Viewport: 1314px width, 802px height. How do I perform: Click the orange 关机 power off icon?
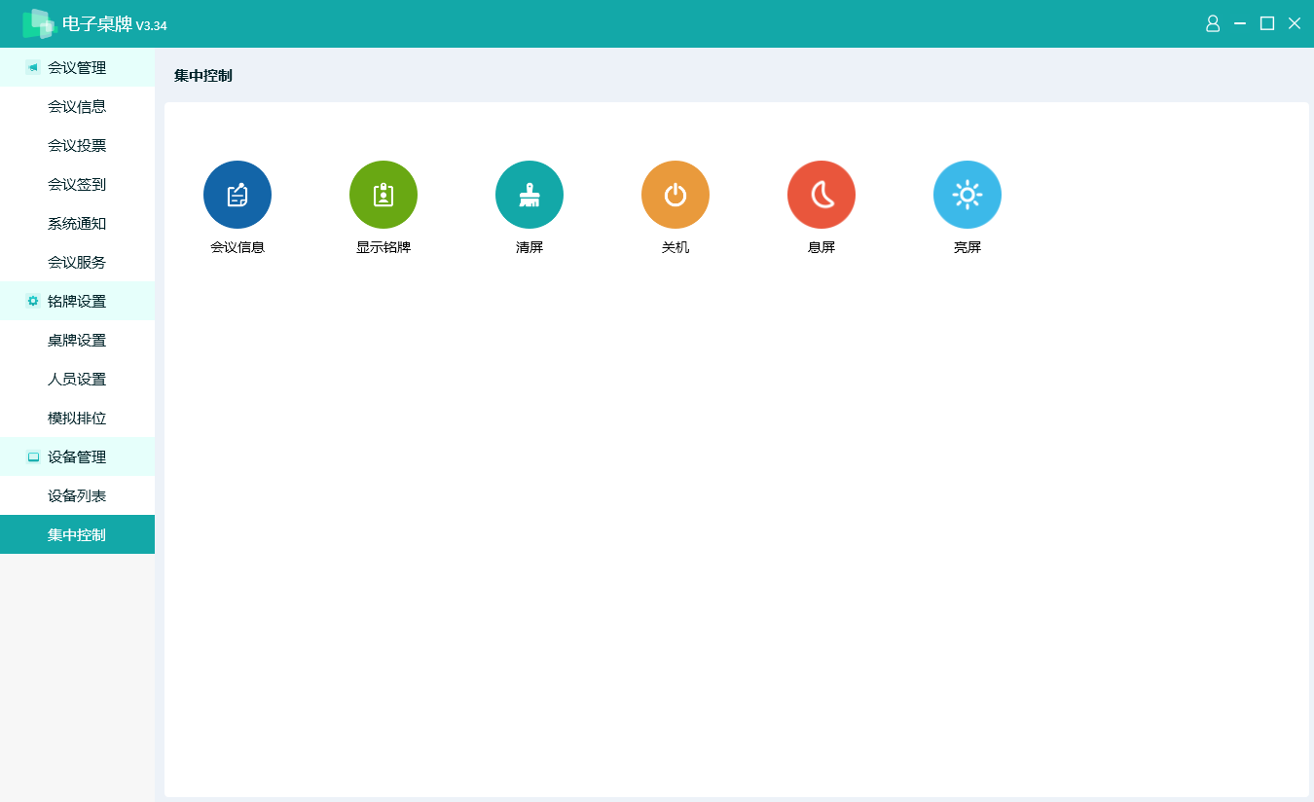(675, 195)
